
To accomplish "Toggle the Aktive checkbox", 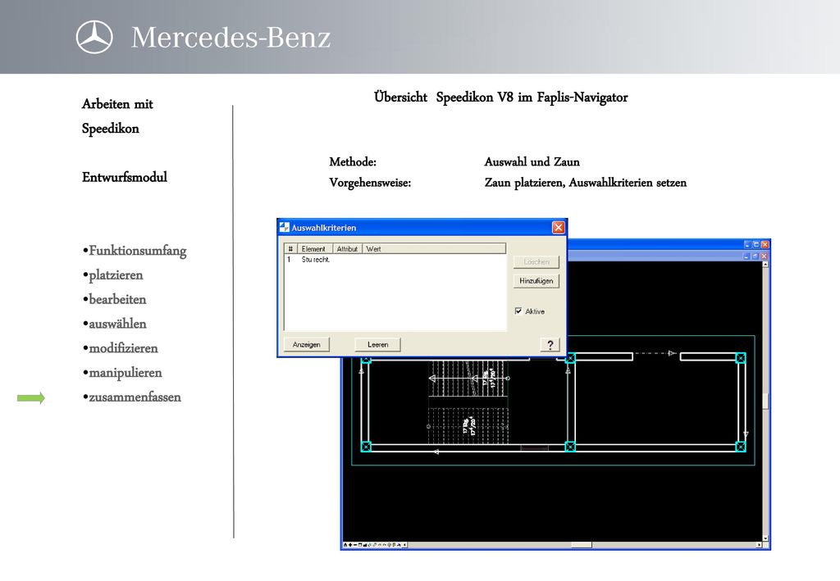I will (x=518, y=311).
